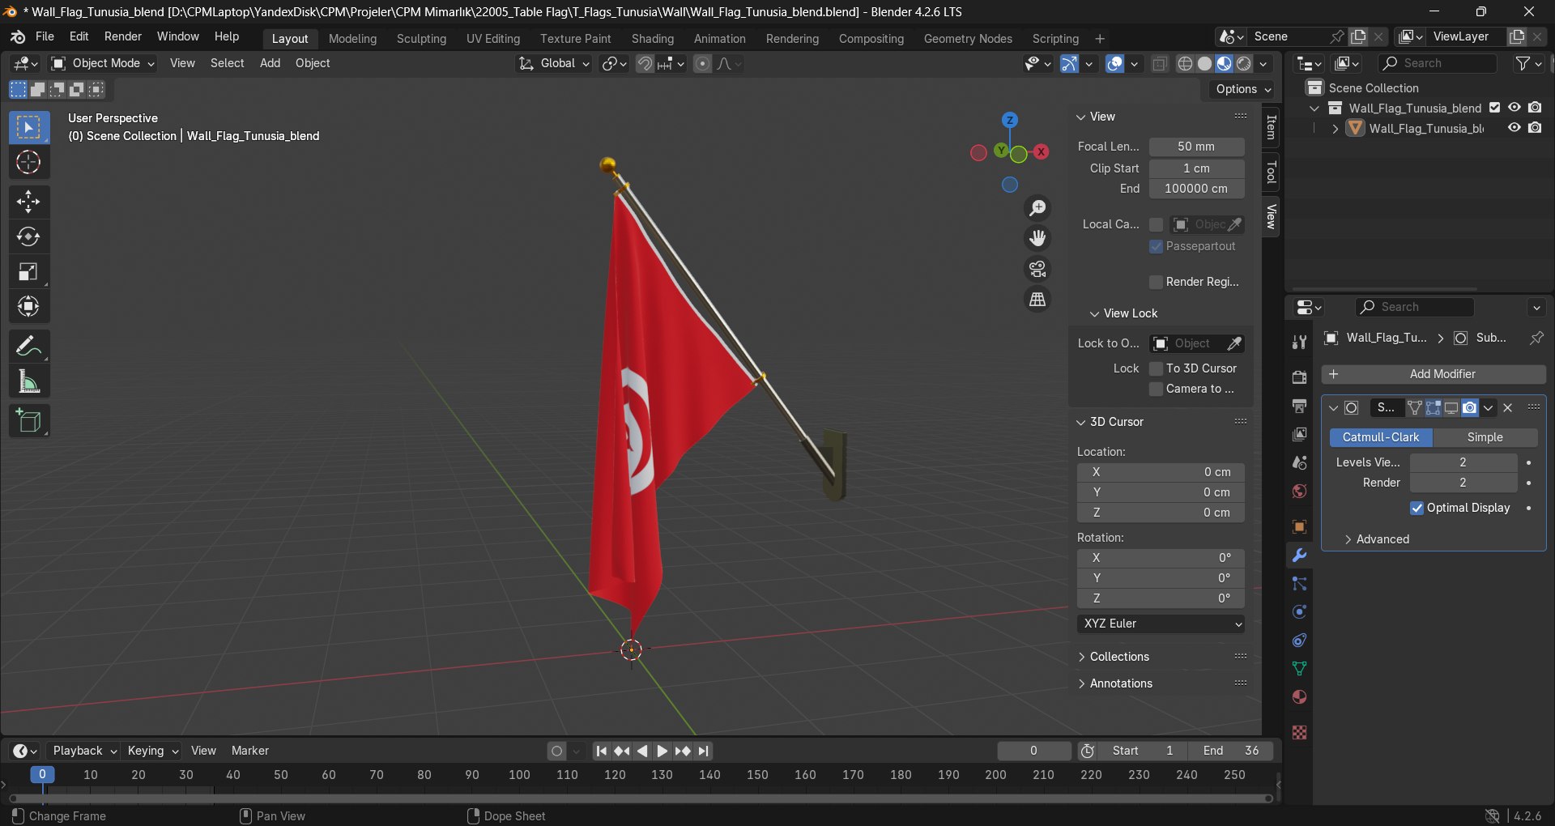Switch to the UV Editing workspace tab
The height and width of the screenshot is (826, 1555).
(493, 39)
